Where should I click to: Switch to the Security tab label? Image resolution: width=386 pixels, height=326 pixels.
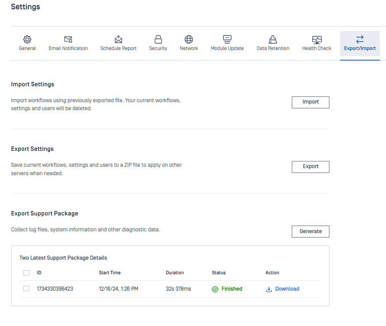[x=158, y=48]
